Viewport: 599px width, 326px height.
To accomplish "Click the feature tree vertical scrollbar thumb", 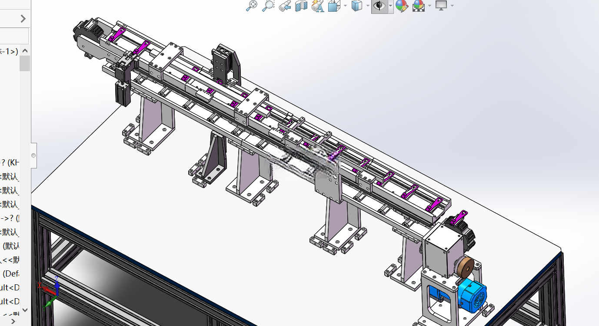I will point(25,63).
